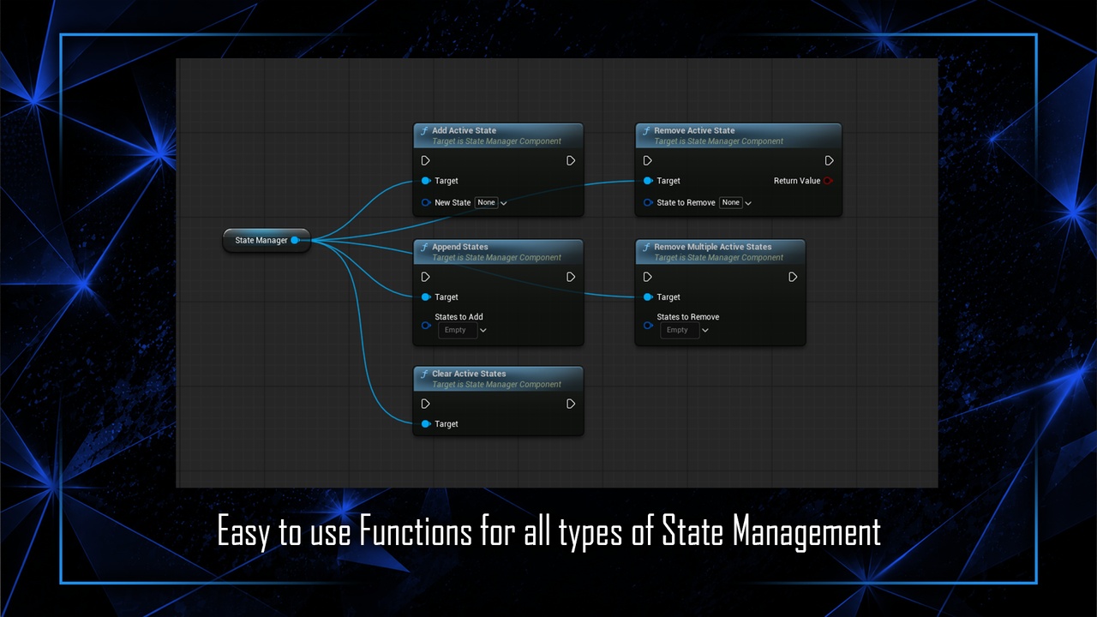Click States to Add input pin
This screenshot has height=617, width=1097.
point(426,326)
